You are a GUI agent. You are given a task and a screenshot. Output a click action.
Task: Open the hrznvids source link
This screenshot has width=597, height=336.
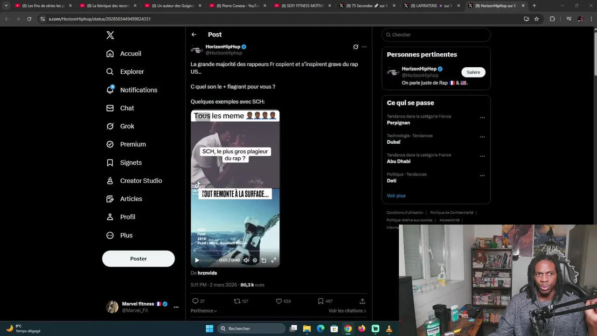pyautogui.click(x=207, y=273)
